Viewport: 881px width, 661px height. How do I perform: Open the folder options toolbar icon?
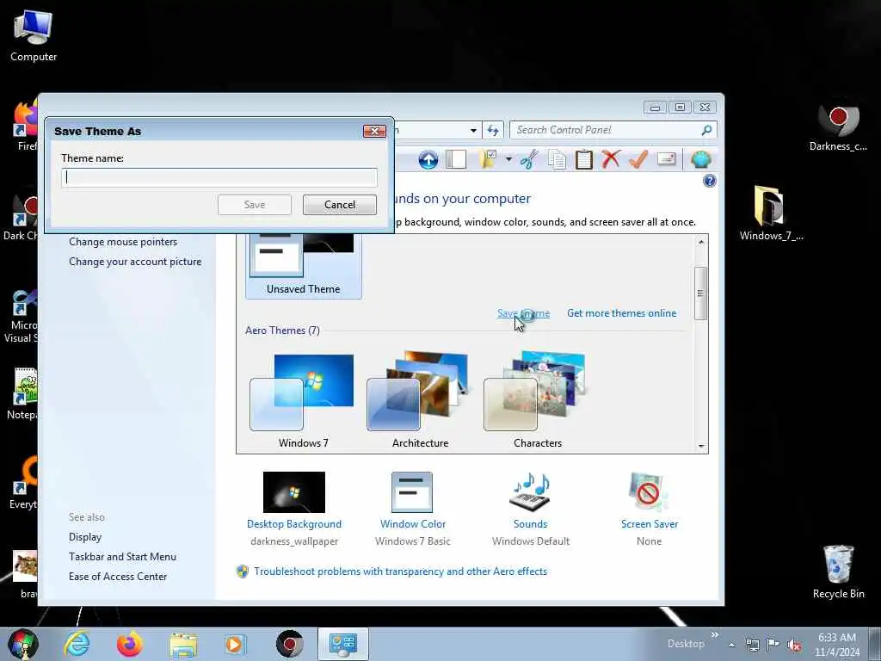(x=488, y=159)
